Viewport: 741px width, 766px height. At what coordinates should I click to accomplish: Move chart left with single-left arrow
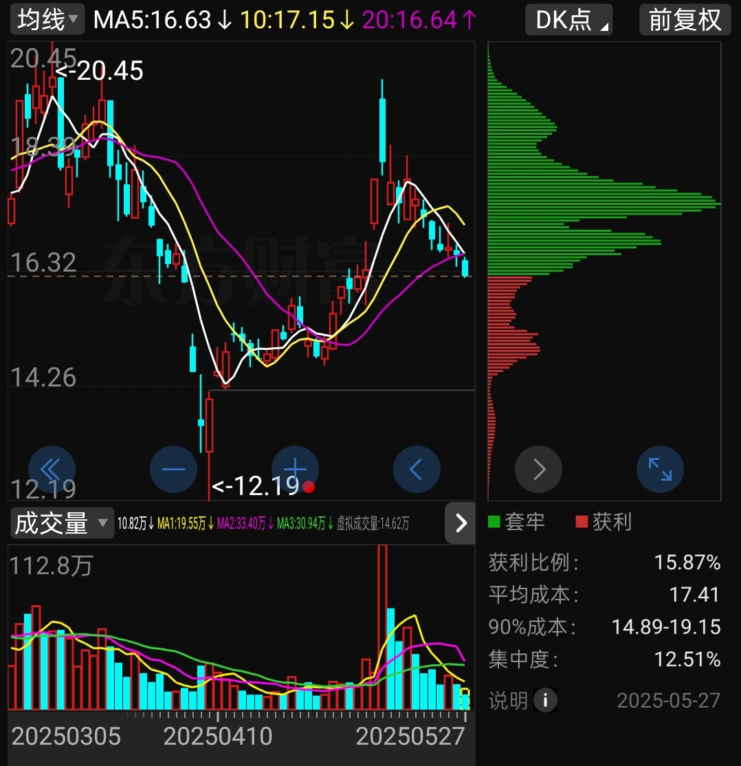tap(417, 470)
